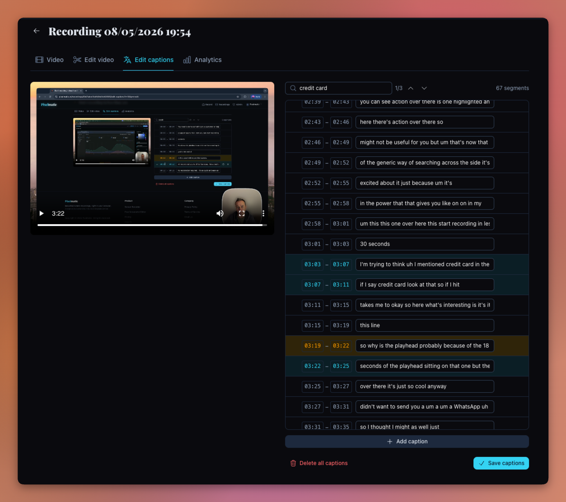Open the Analytics tab

[202, 60]
